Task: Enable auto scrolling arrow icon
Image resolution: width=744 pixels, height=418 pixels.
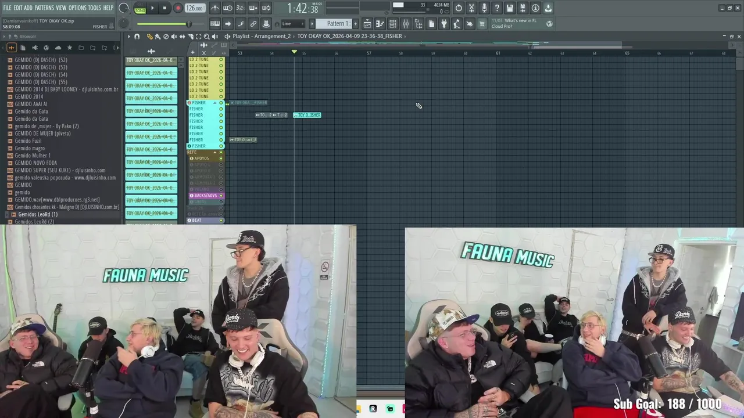Action: coord(228,24)
